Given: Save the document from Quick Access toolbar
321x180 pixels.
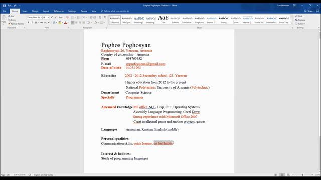Looking at the screenshot, I should coord(4,5).
